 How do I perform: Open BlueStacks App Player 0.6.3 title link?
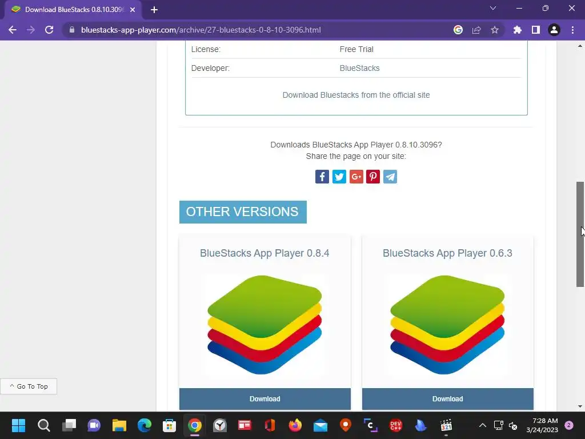coord(447,253)
